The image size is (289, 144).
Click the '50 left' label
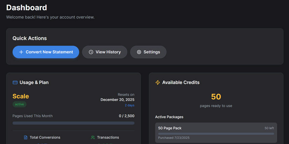[x=269, y=128]
